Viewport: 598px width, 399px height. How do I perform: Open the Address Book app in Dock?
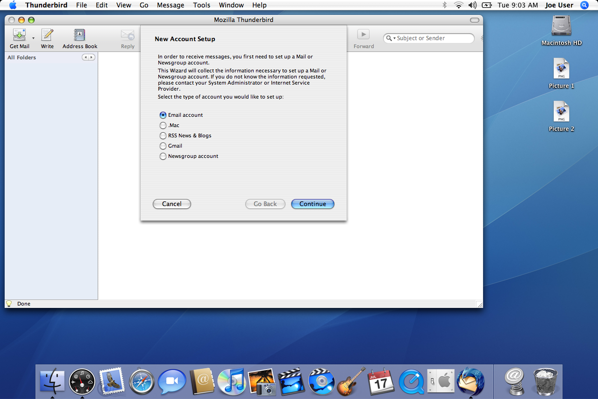201,381
